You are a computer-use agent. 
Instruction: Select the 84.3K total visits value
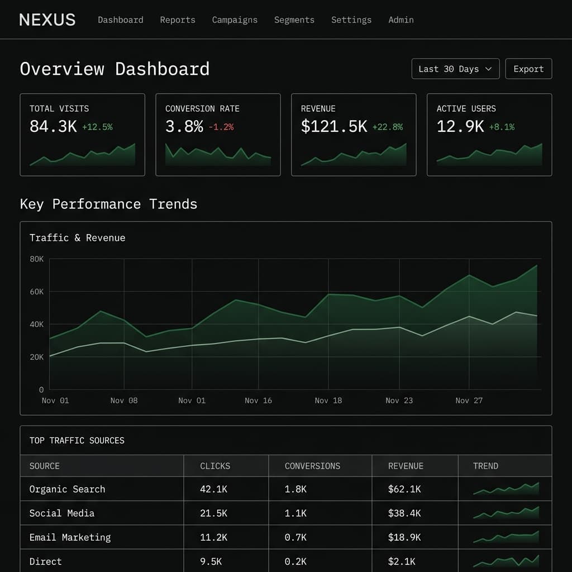53,127
